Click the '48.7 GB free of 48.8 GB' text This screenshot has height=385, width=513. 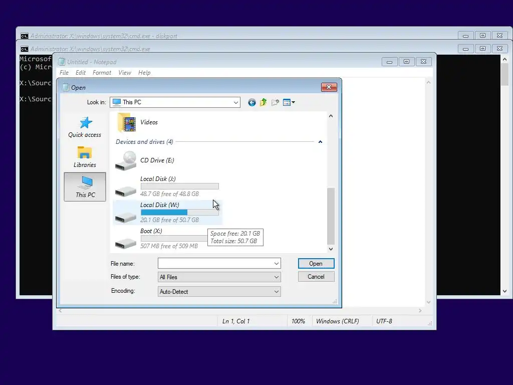coord(169,194)
